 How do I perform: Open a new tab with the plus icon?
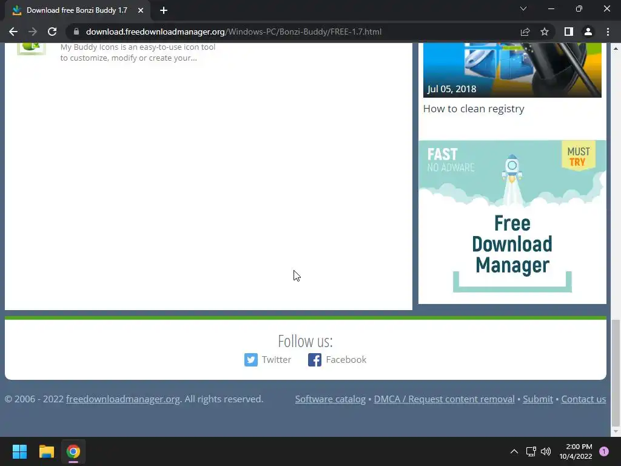pos(164,10)
